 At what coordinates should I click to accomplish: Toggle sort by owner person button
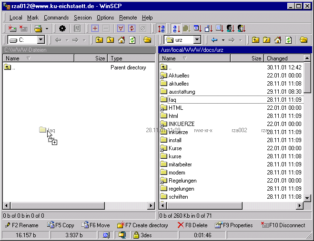coord(231,29)
